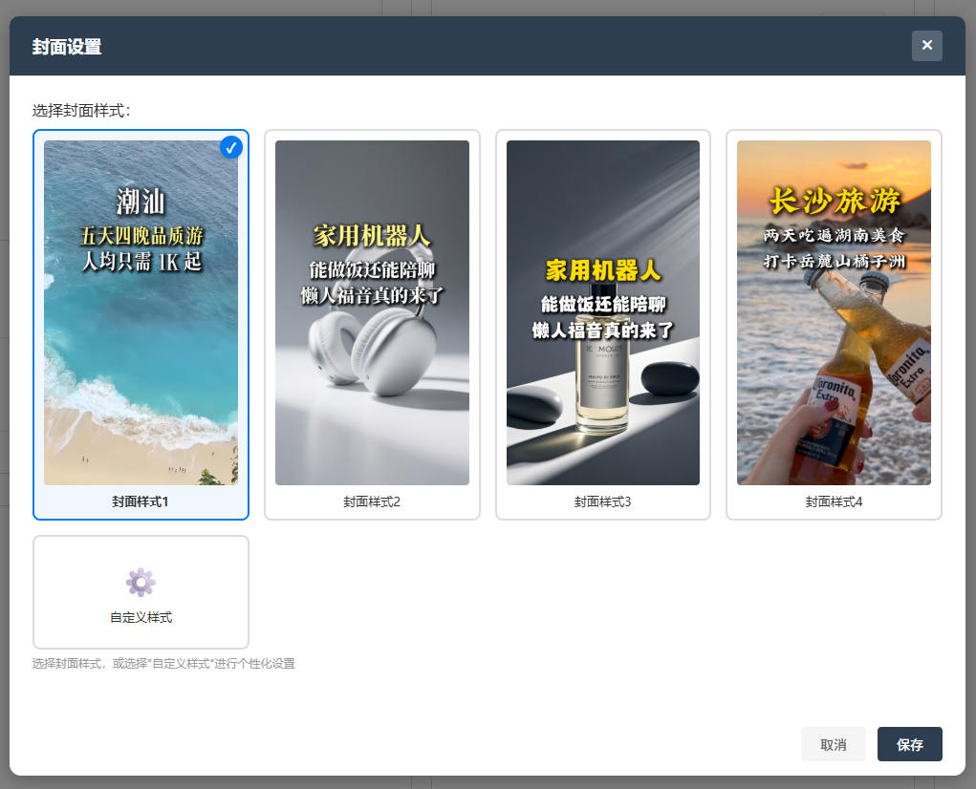Select the perfume bottle cover thumbnail
Screen dimensions: 976x789
coord(603,312)
